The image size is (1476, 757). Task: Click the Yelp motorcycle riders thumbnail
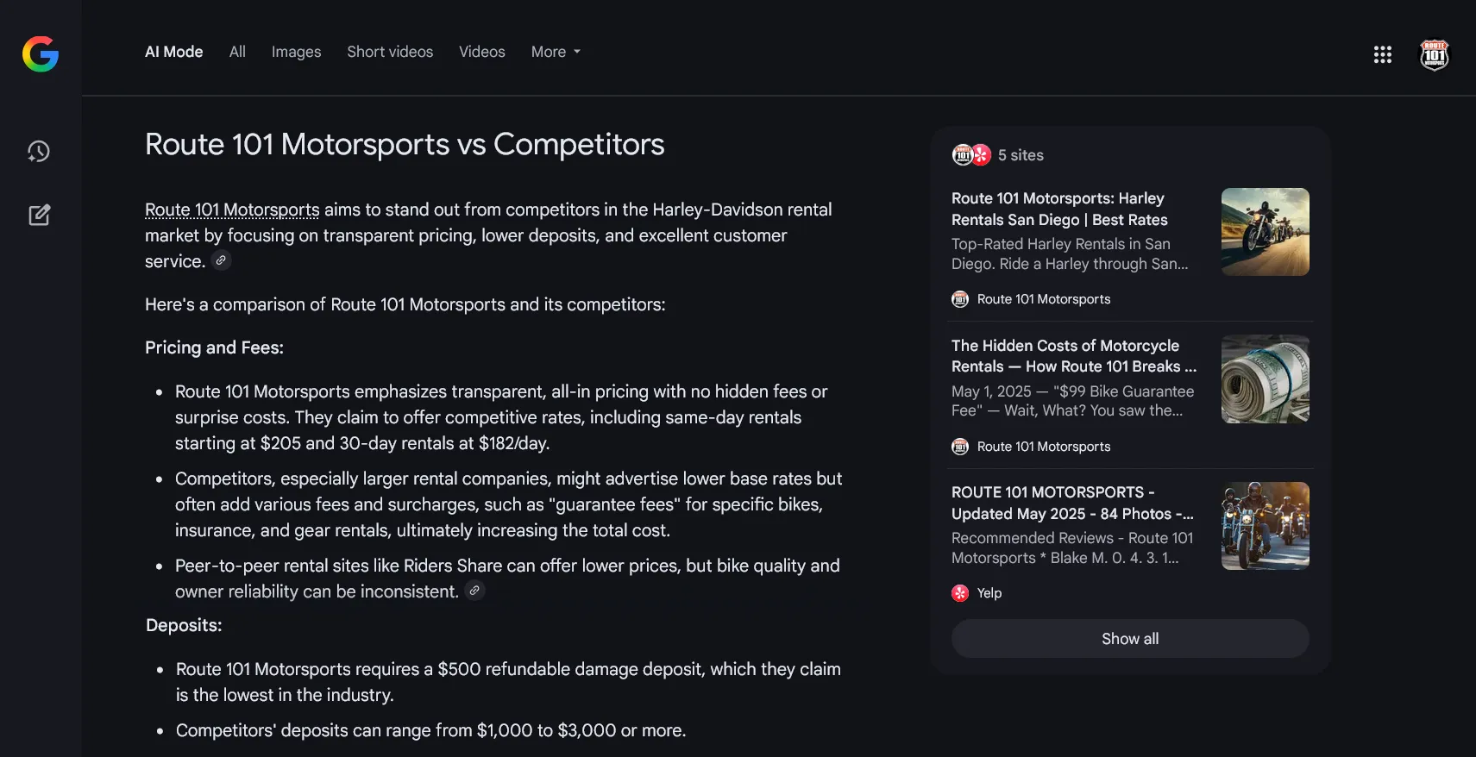tap(1265, 526)
